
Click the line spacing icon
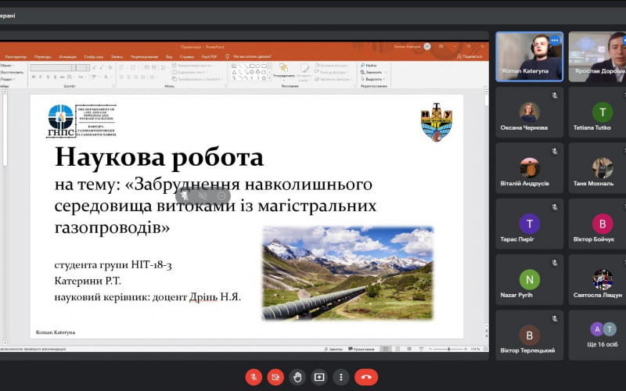coord(164,68)
